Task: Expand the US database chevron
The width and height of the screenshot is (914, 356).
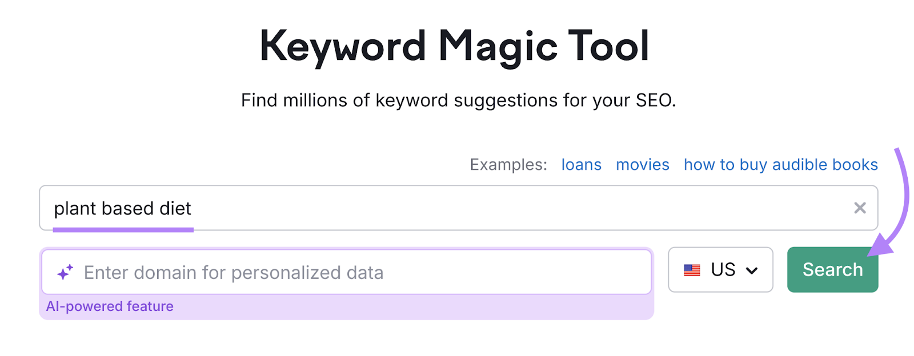Action: click(753, 270)
